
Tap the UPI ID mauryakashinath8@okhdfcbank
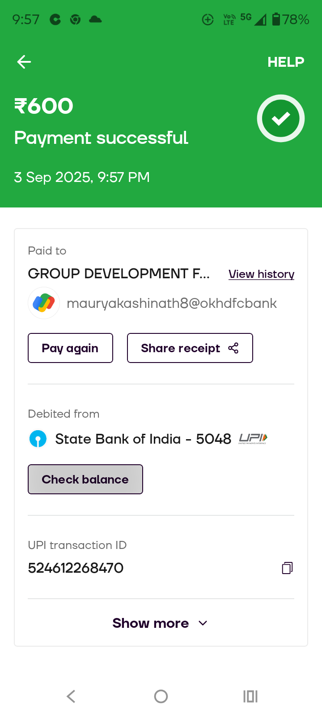tap(172, 303)
